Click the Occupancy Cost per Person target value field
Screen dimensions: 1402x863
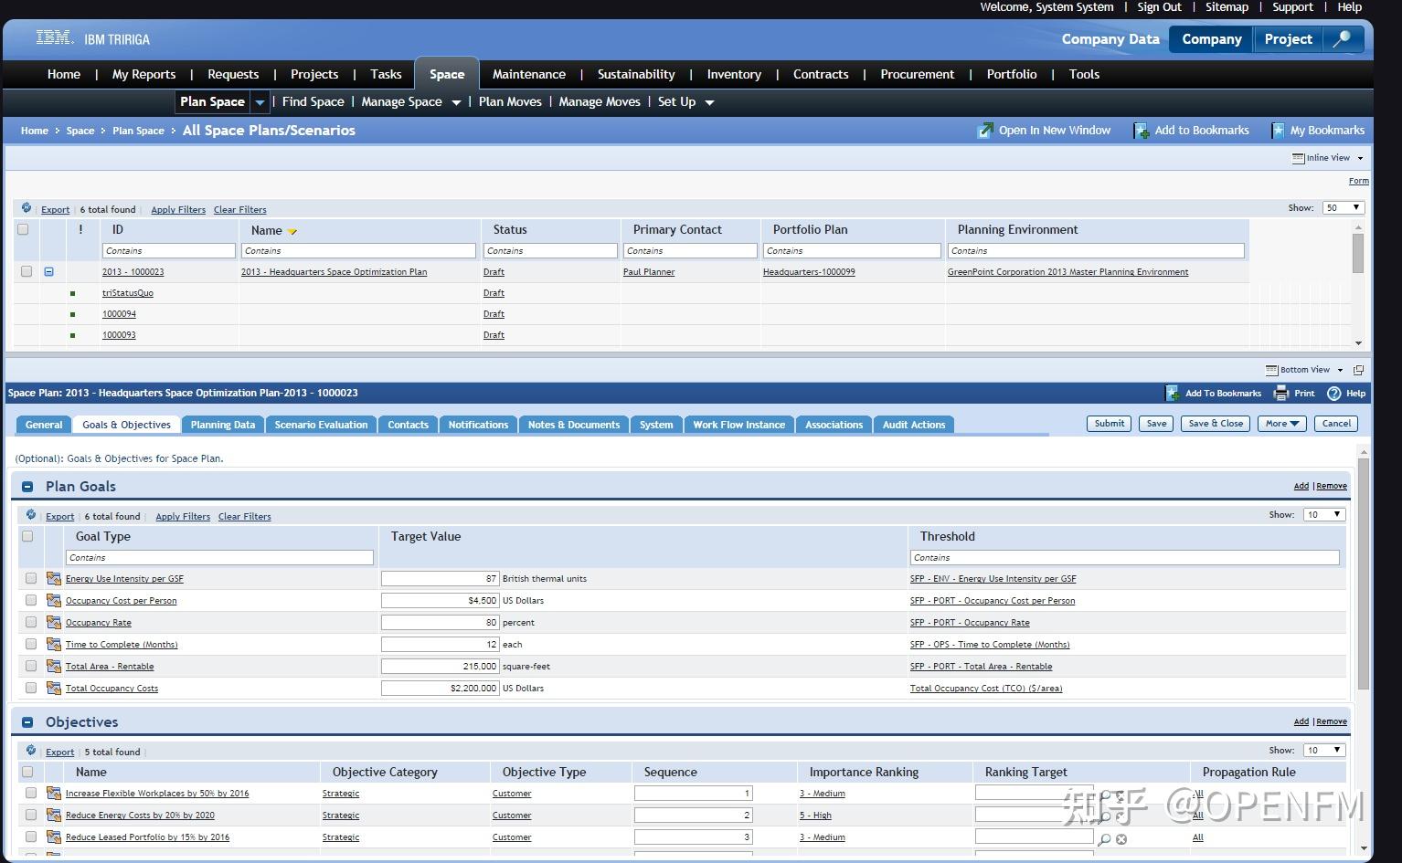[x=440, y=601]
